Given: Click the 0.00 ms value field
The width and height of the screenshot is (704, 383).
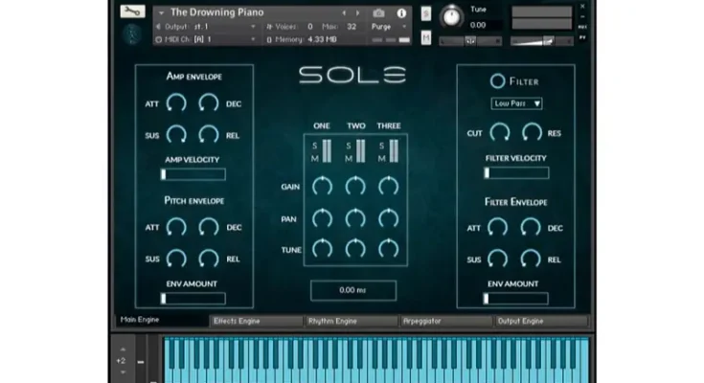Looking at the screenshot, I should pos(354,290).
